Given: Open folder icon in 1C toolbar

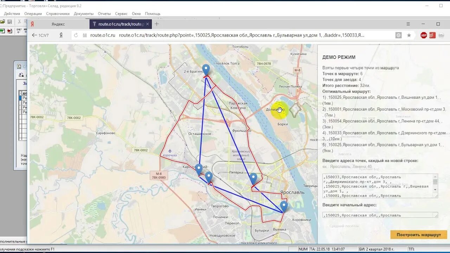Looking at the screenshot, I should (x=2, y=22).
